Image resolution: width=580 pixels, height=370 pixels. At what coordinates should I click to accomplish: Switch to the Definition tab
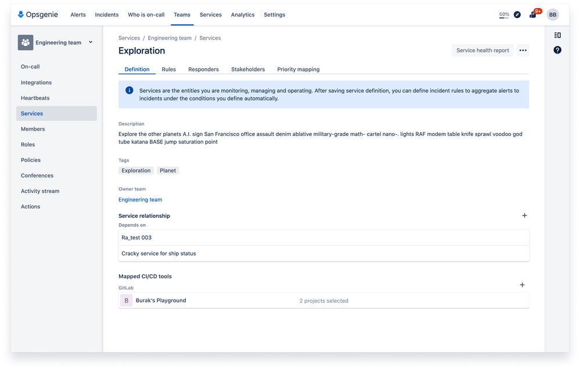tap(137, 69)
